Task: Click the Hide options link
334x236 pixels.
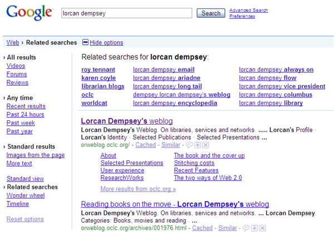Action: (106, 43)
